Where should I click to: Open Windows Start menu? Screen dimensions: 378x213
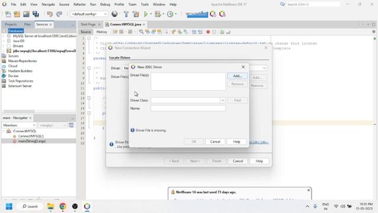coord(9,206)
